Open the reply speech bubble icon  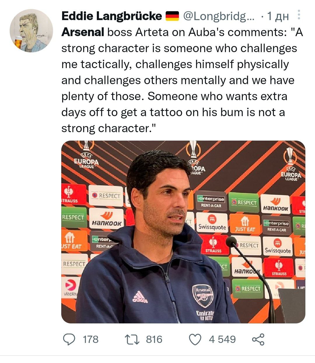(69, 339)
